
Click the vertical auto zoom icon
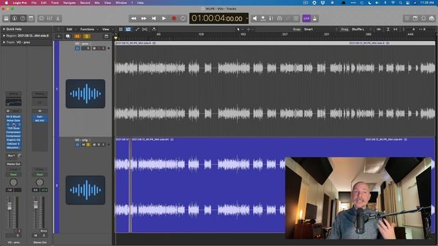(x=388, y=29)
